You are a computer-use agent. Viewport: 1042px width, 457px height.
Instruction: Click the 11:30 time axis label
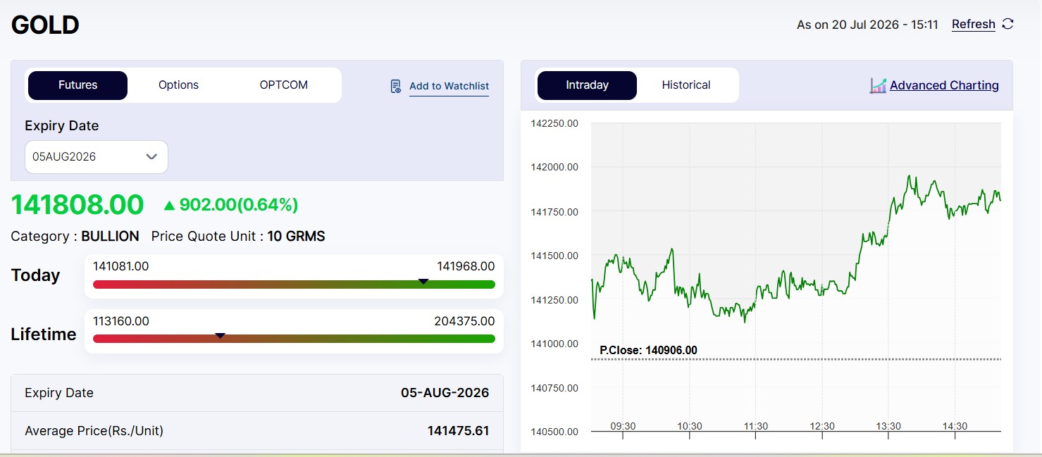pos(755,426)
